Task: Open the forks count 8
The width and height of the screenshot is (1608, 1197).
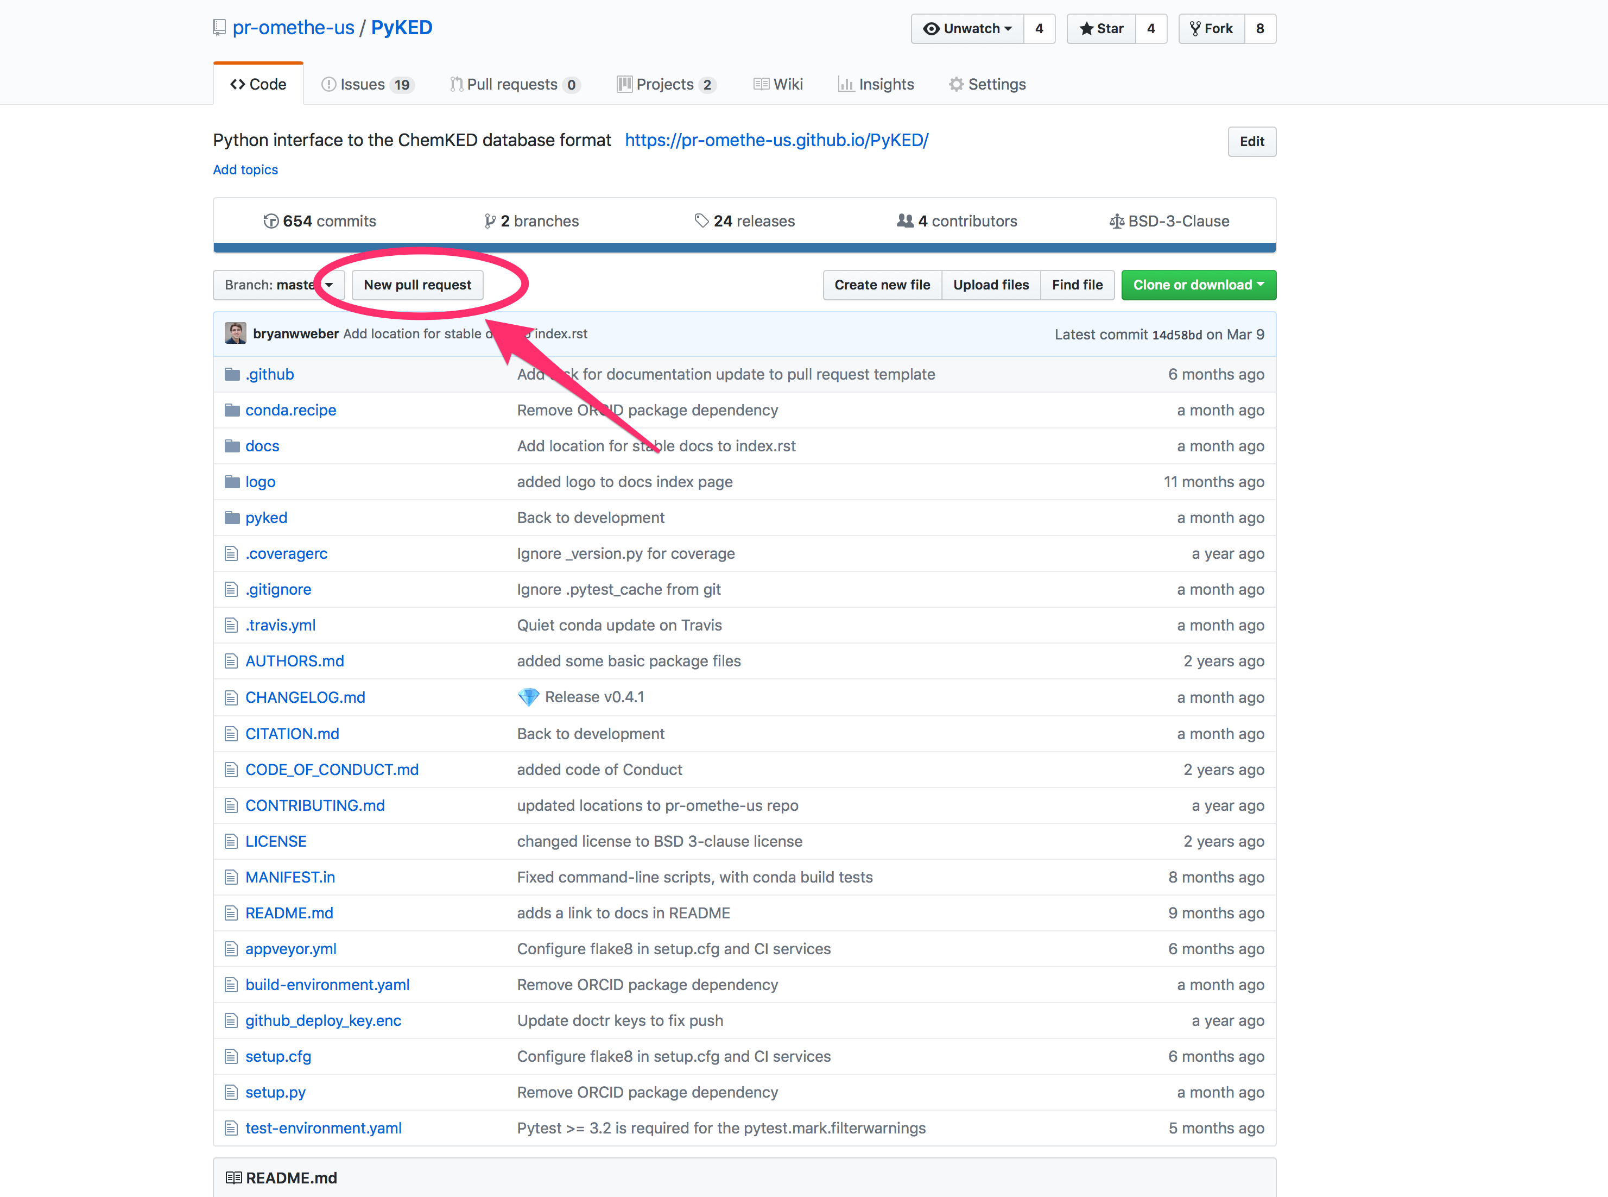Action: tap(1261, 28)
